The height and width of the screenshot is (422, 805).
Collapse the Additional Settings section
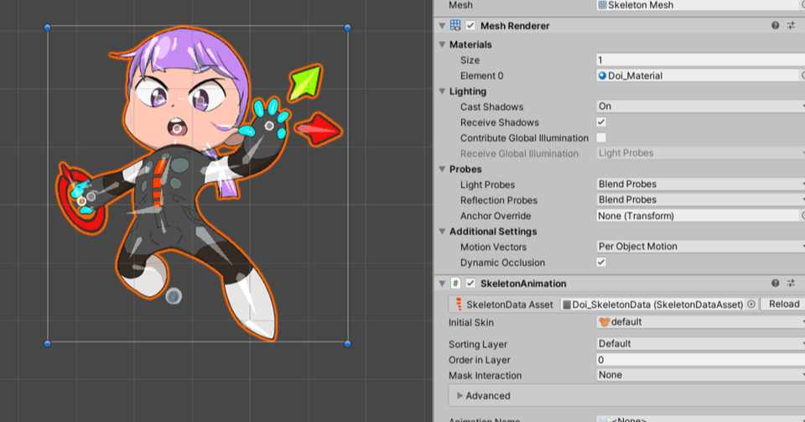[x=442, y=232]
